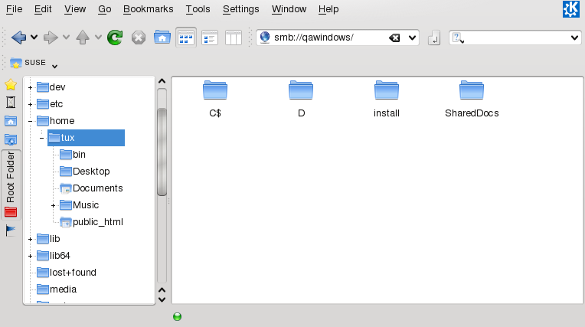Go to the Home folder via toolbar
The height and width of the screenshot is (327, 585).
[162, 37]
